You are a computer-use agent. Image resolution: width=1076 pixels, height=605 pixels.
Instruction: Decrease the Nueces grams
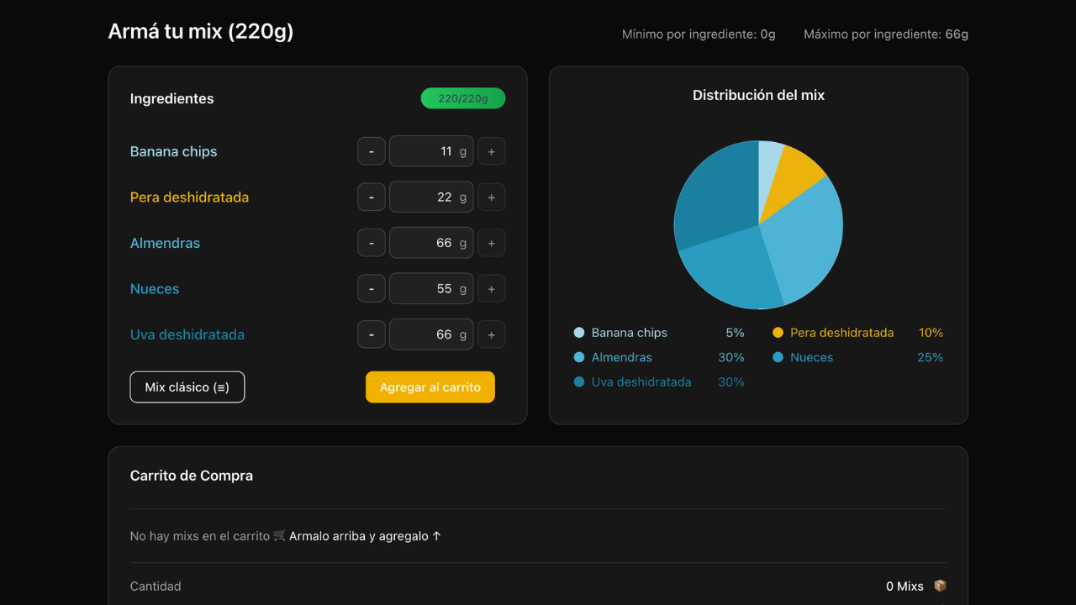371,288
